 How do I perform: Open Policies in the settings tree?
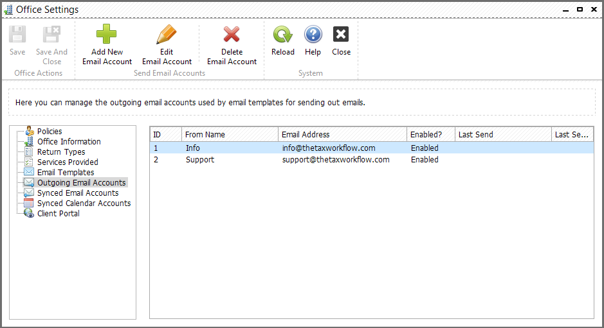coord(50,131)
